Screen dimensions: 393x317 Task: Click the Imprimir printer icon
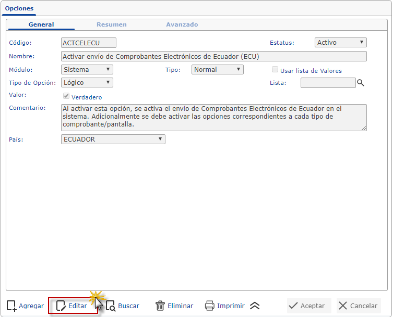(209, 306)
